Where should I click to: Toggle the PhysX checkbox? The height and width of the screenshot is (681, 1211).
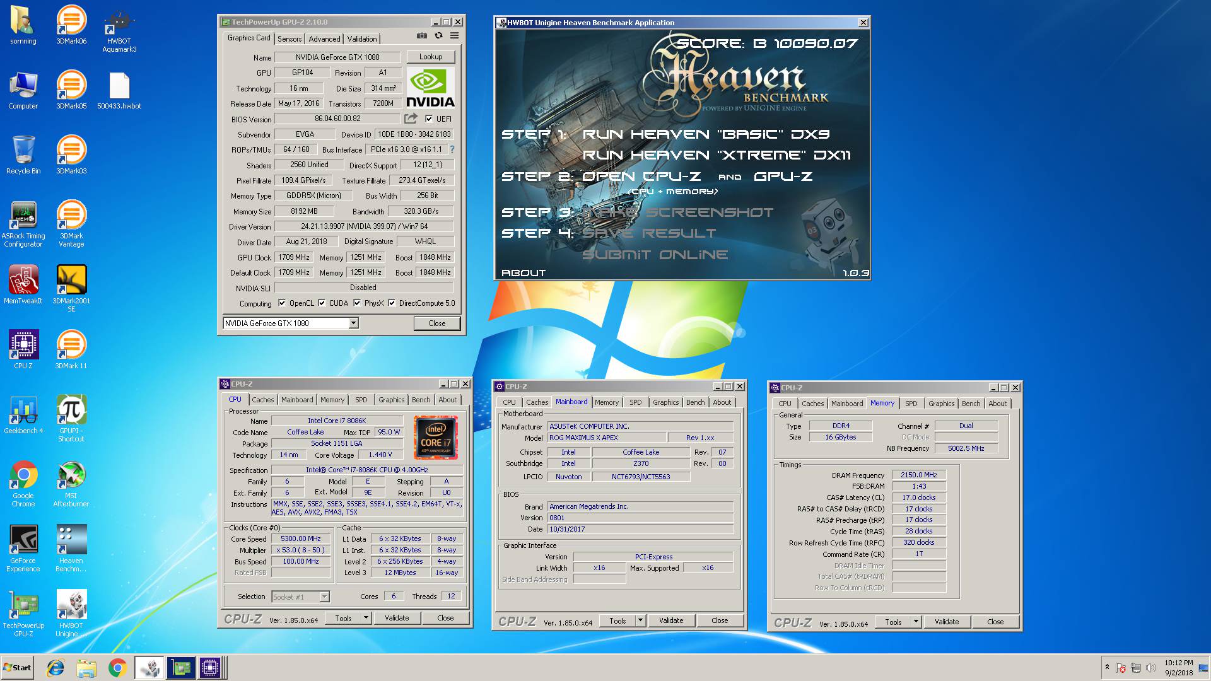point(357,303)
